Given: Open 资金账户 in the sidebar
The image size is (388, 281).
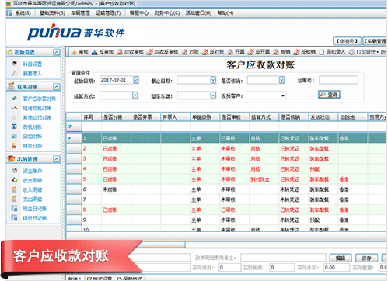Looking at the screenshot, I should point(32,171).
